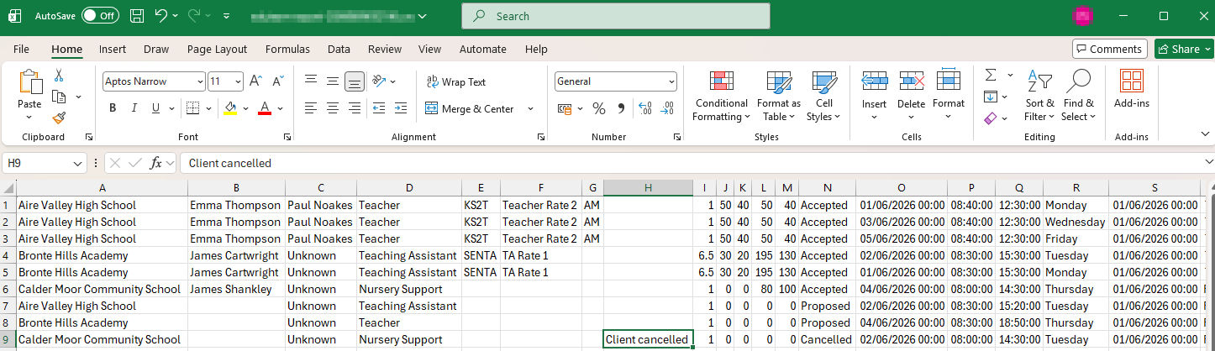1215x351 pixels.
Task: Open Format as Table gallery
Action: pos(778,97)
